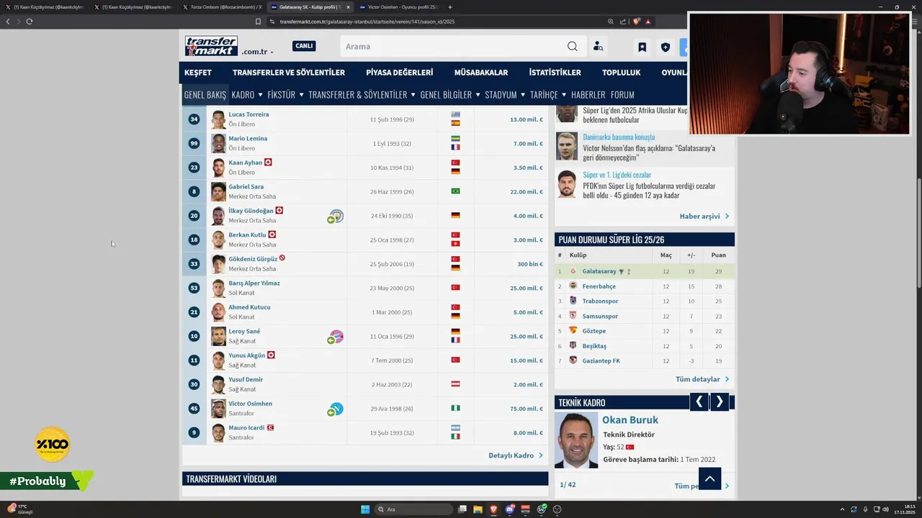Viewport: 922px width, 518px height.
Task: Click Victor Osimhen's transfer arrival club icon
Action: (x=336, y=409)
